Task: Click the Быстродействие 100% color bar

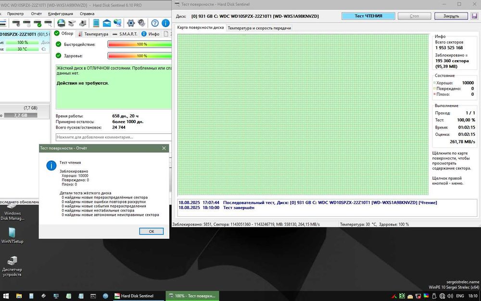Action: pos(139,44)
